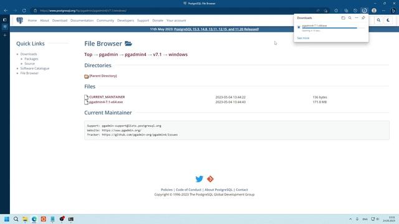Open Source in Quick Links
Viewport: 399px width, 224px height.
click(29, 63)
